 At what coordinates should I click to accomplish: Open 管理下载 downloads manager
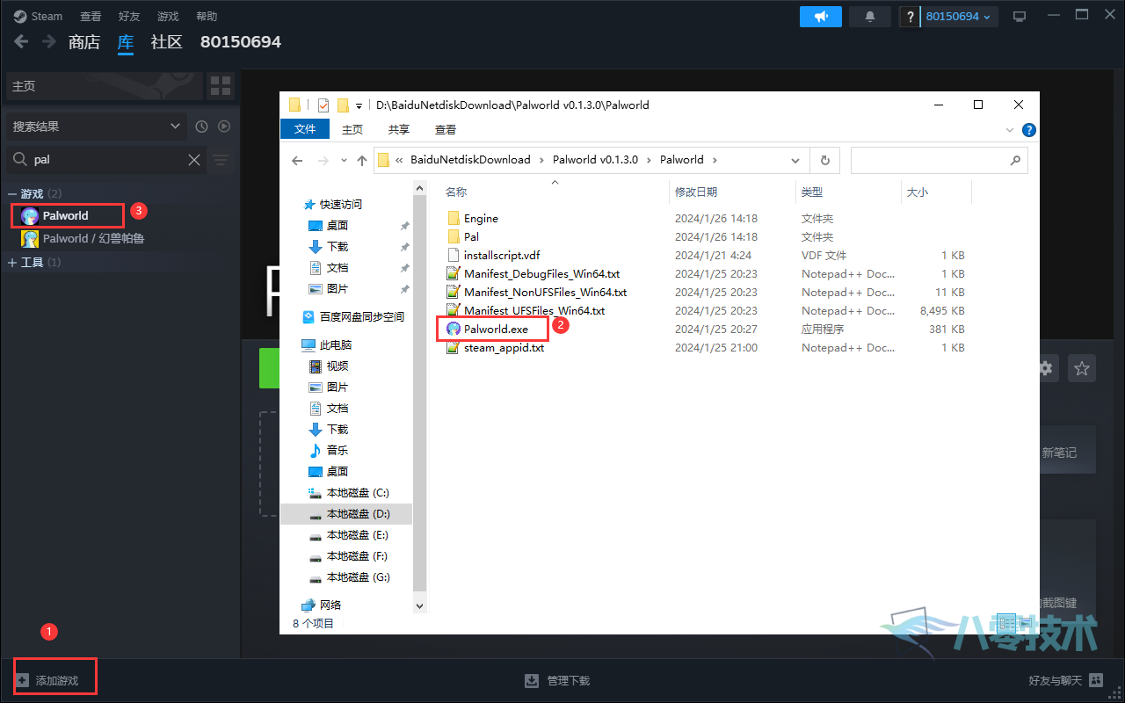pos(557,680)
